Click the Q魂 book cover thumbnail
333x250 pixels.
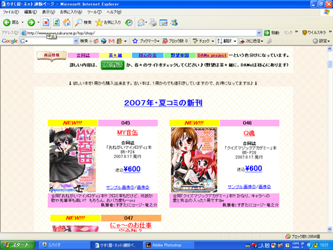click(x=194, y=160)
